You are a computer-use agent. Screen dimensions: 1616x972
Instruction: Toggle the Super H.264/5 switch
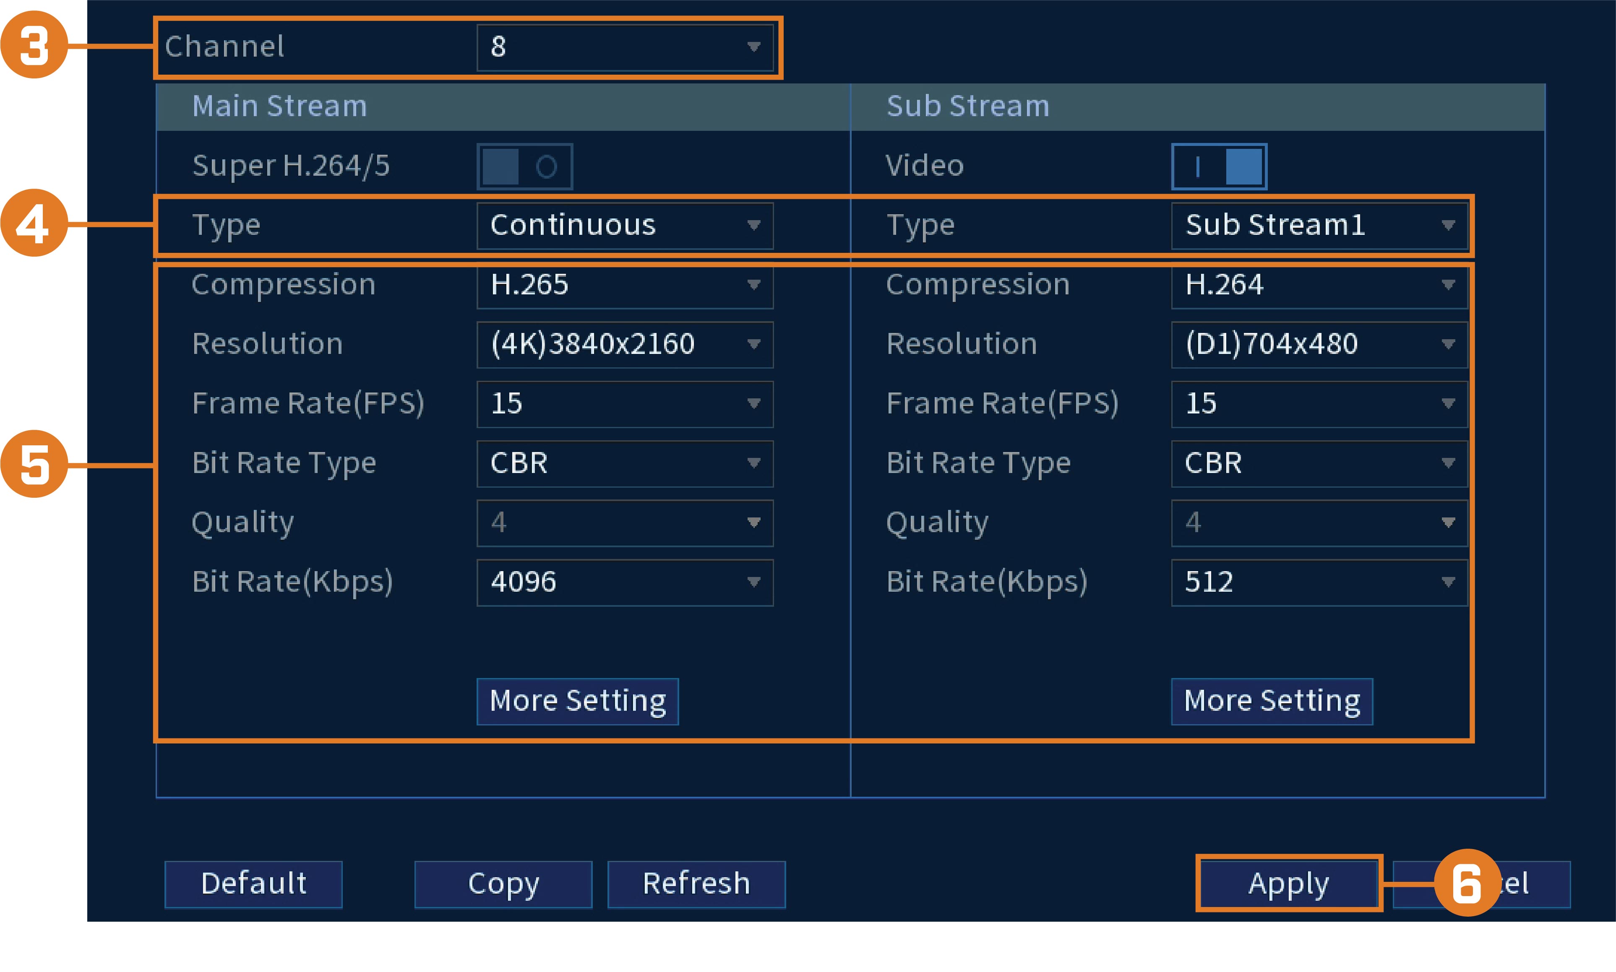pyautogui.click(x=524, y=166)
